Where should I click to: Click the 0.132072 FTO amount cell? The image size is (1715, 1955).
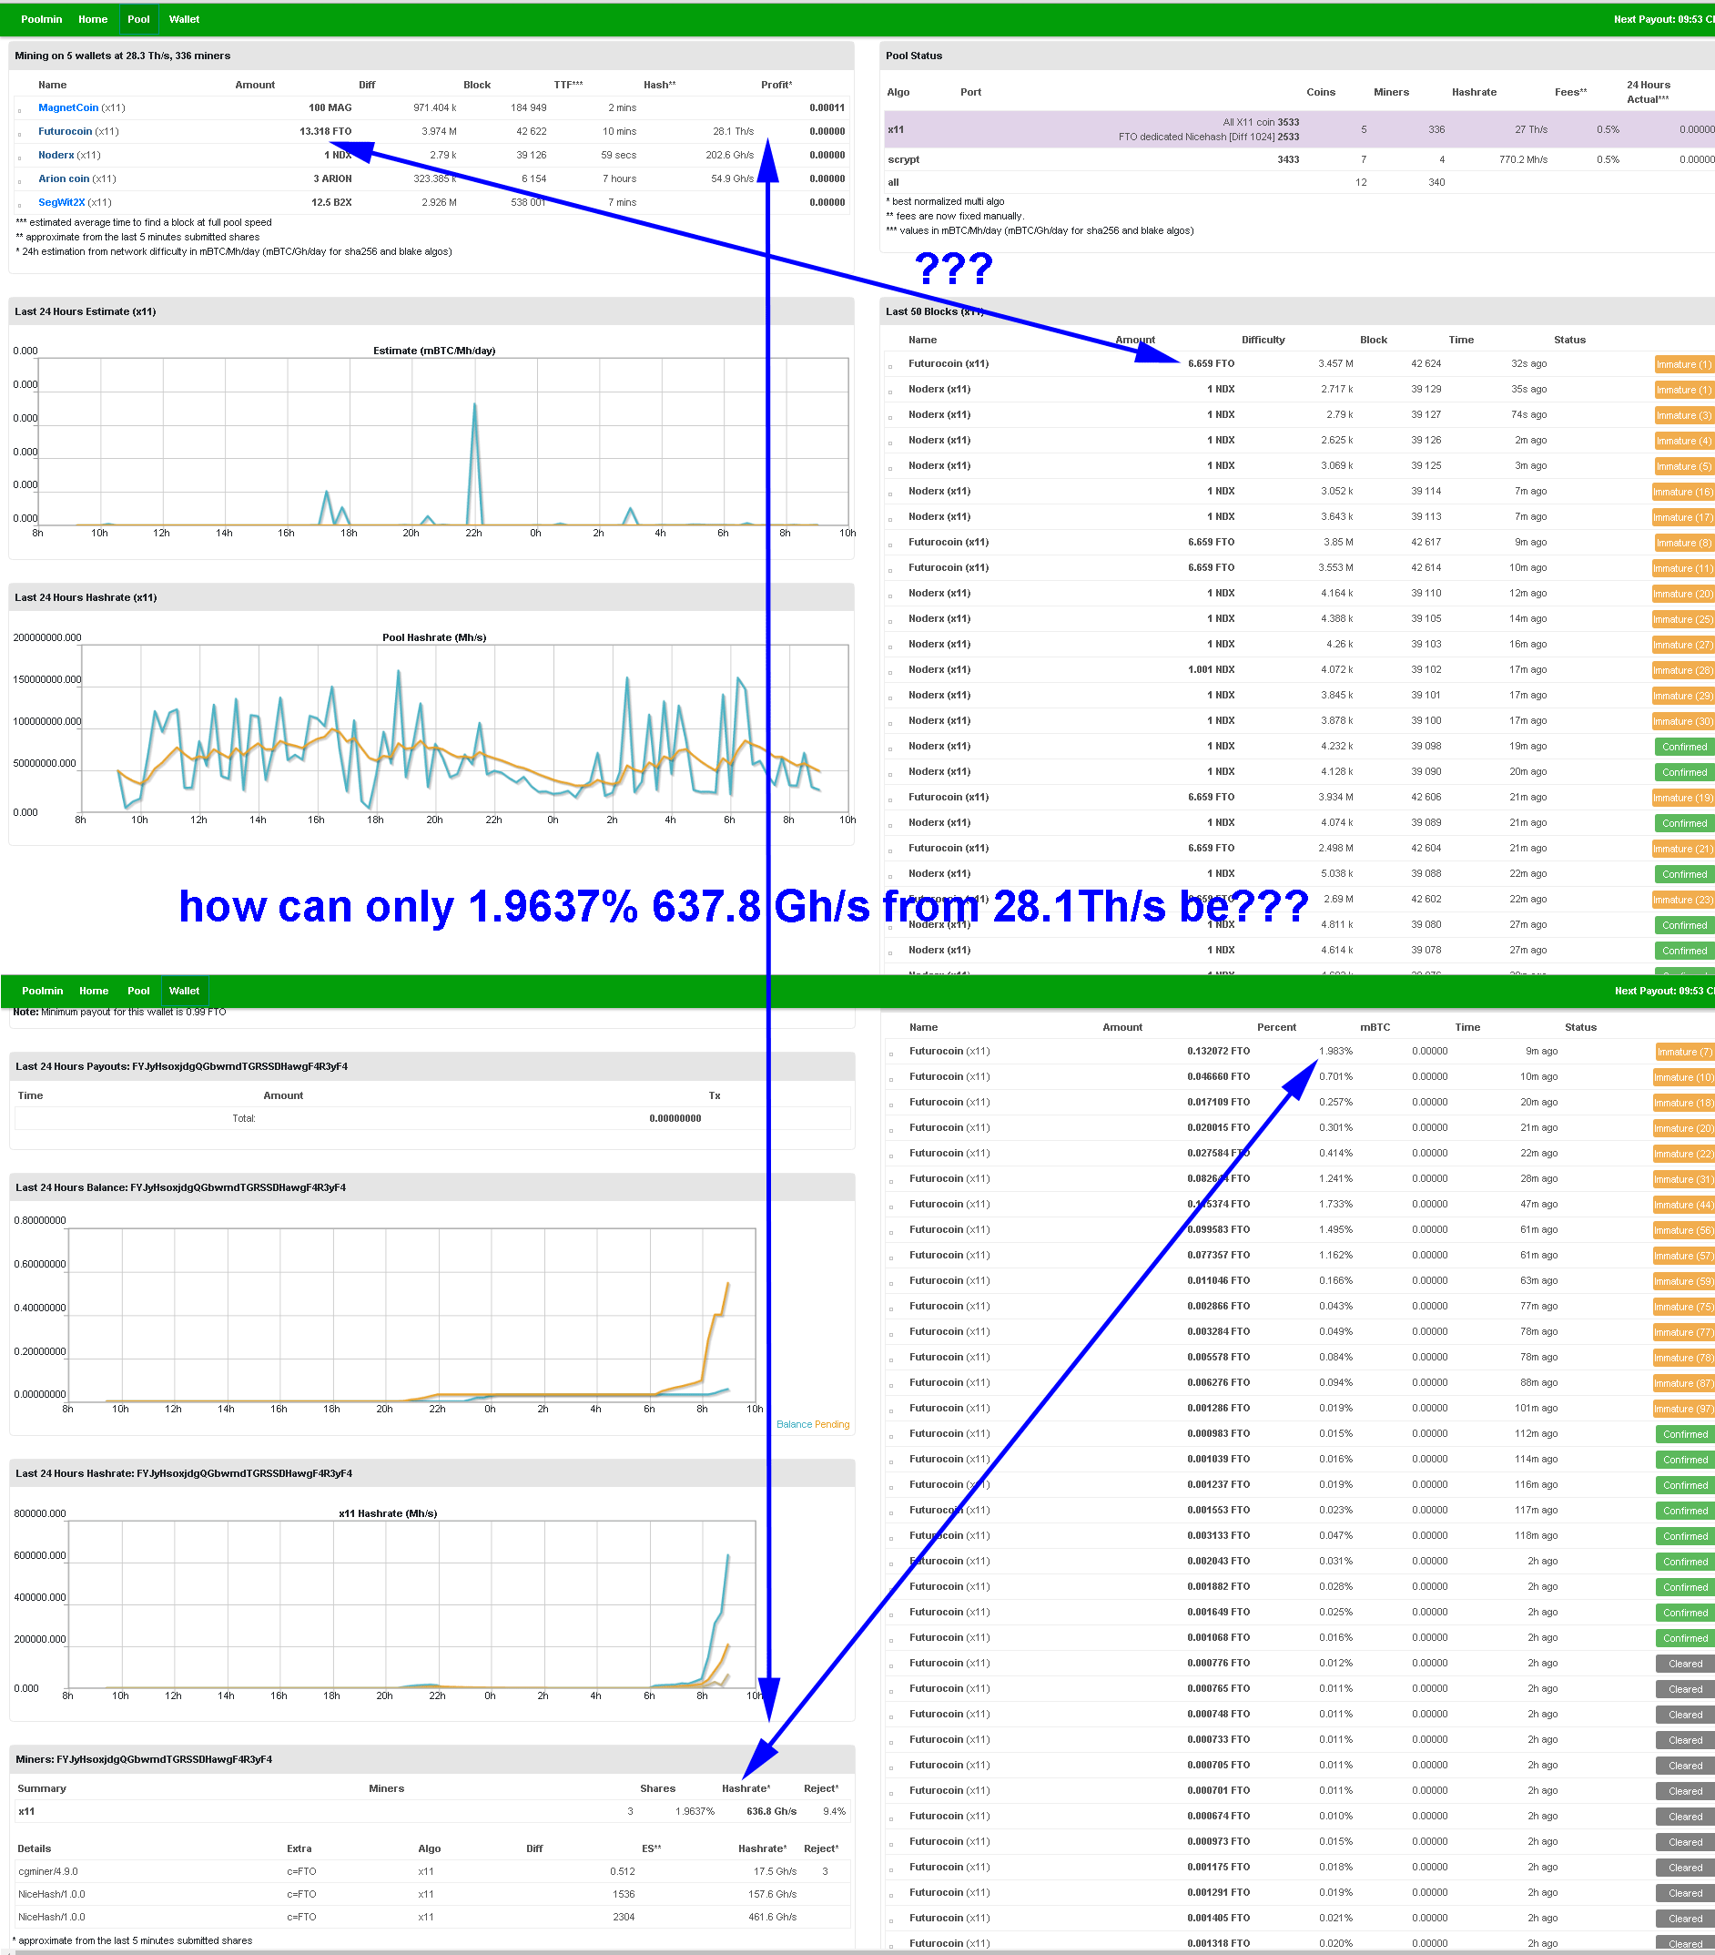[1218, 1051]
